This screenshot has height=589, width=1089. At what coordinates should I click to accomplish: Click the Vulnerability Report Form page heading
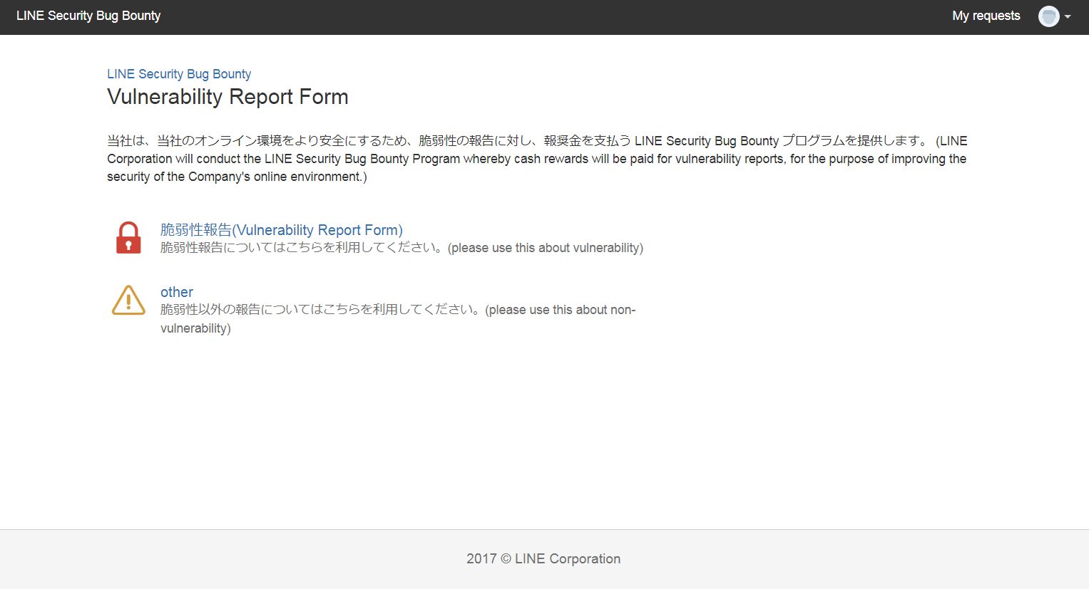click(227, 97)
